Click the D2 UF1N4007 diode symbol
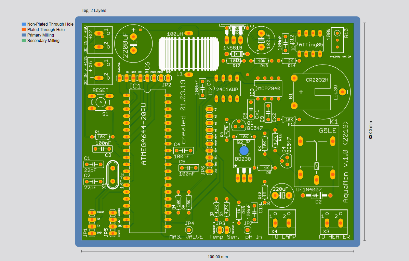Image resolution: width=409 pixels, height=261 pixels. (x=316, y=195)
